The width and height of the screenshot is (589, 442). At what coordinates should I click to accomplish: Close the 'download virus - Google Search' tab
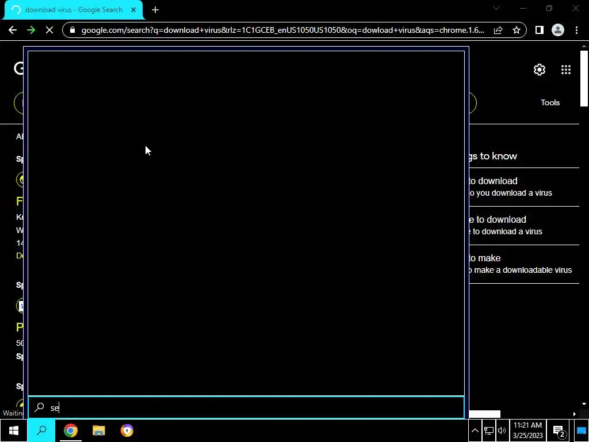(133, 10)
